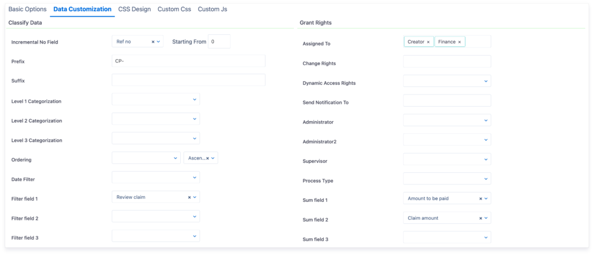Image resolution: width=595 pixels, height=254 pixels.
Task: Open the Filter field 2 dropdown
Action: (156, 216)
